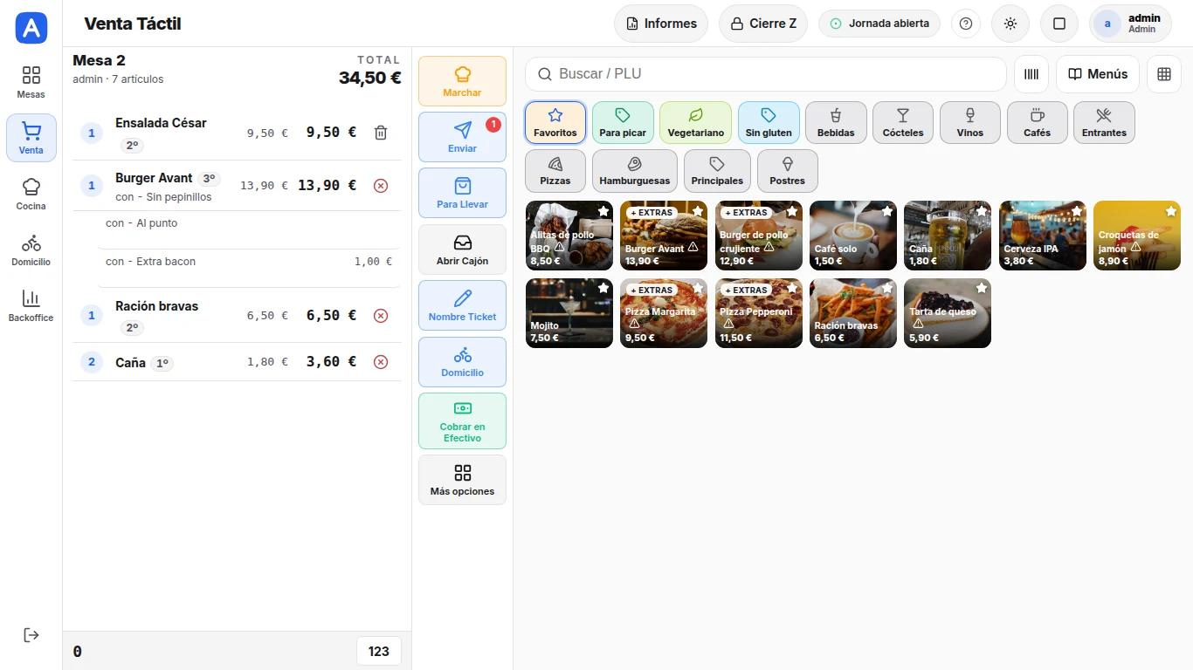This screenshot has width=1193, height=670.
Task: Delete Ensalada César with trash icon
Action: (381, 133)
